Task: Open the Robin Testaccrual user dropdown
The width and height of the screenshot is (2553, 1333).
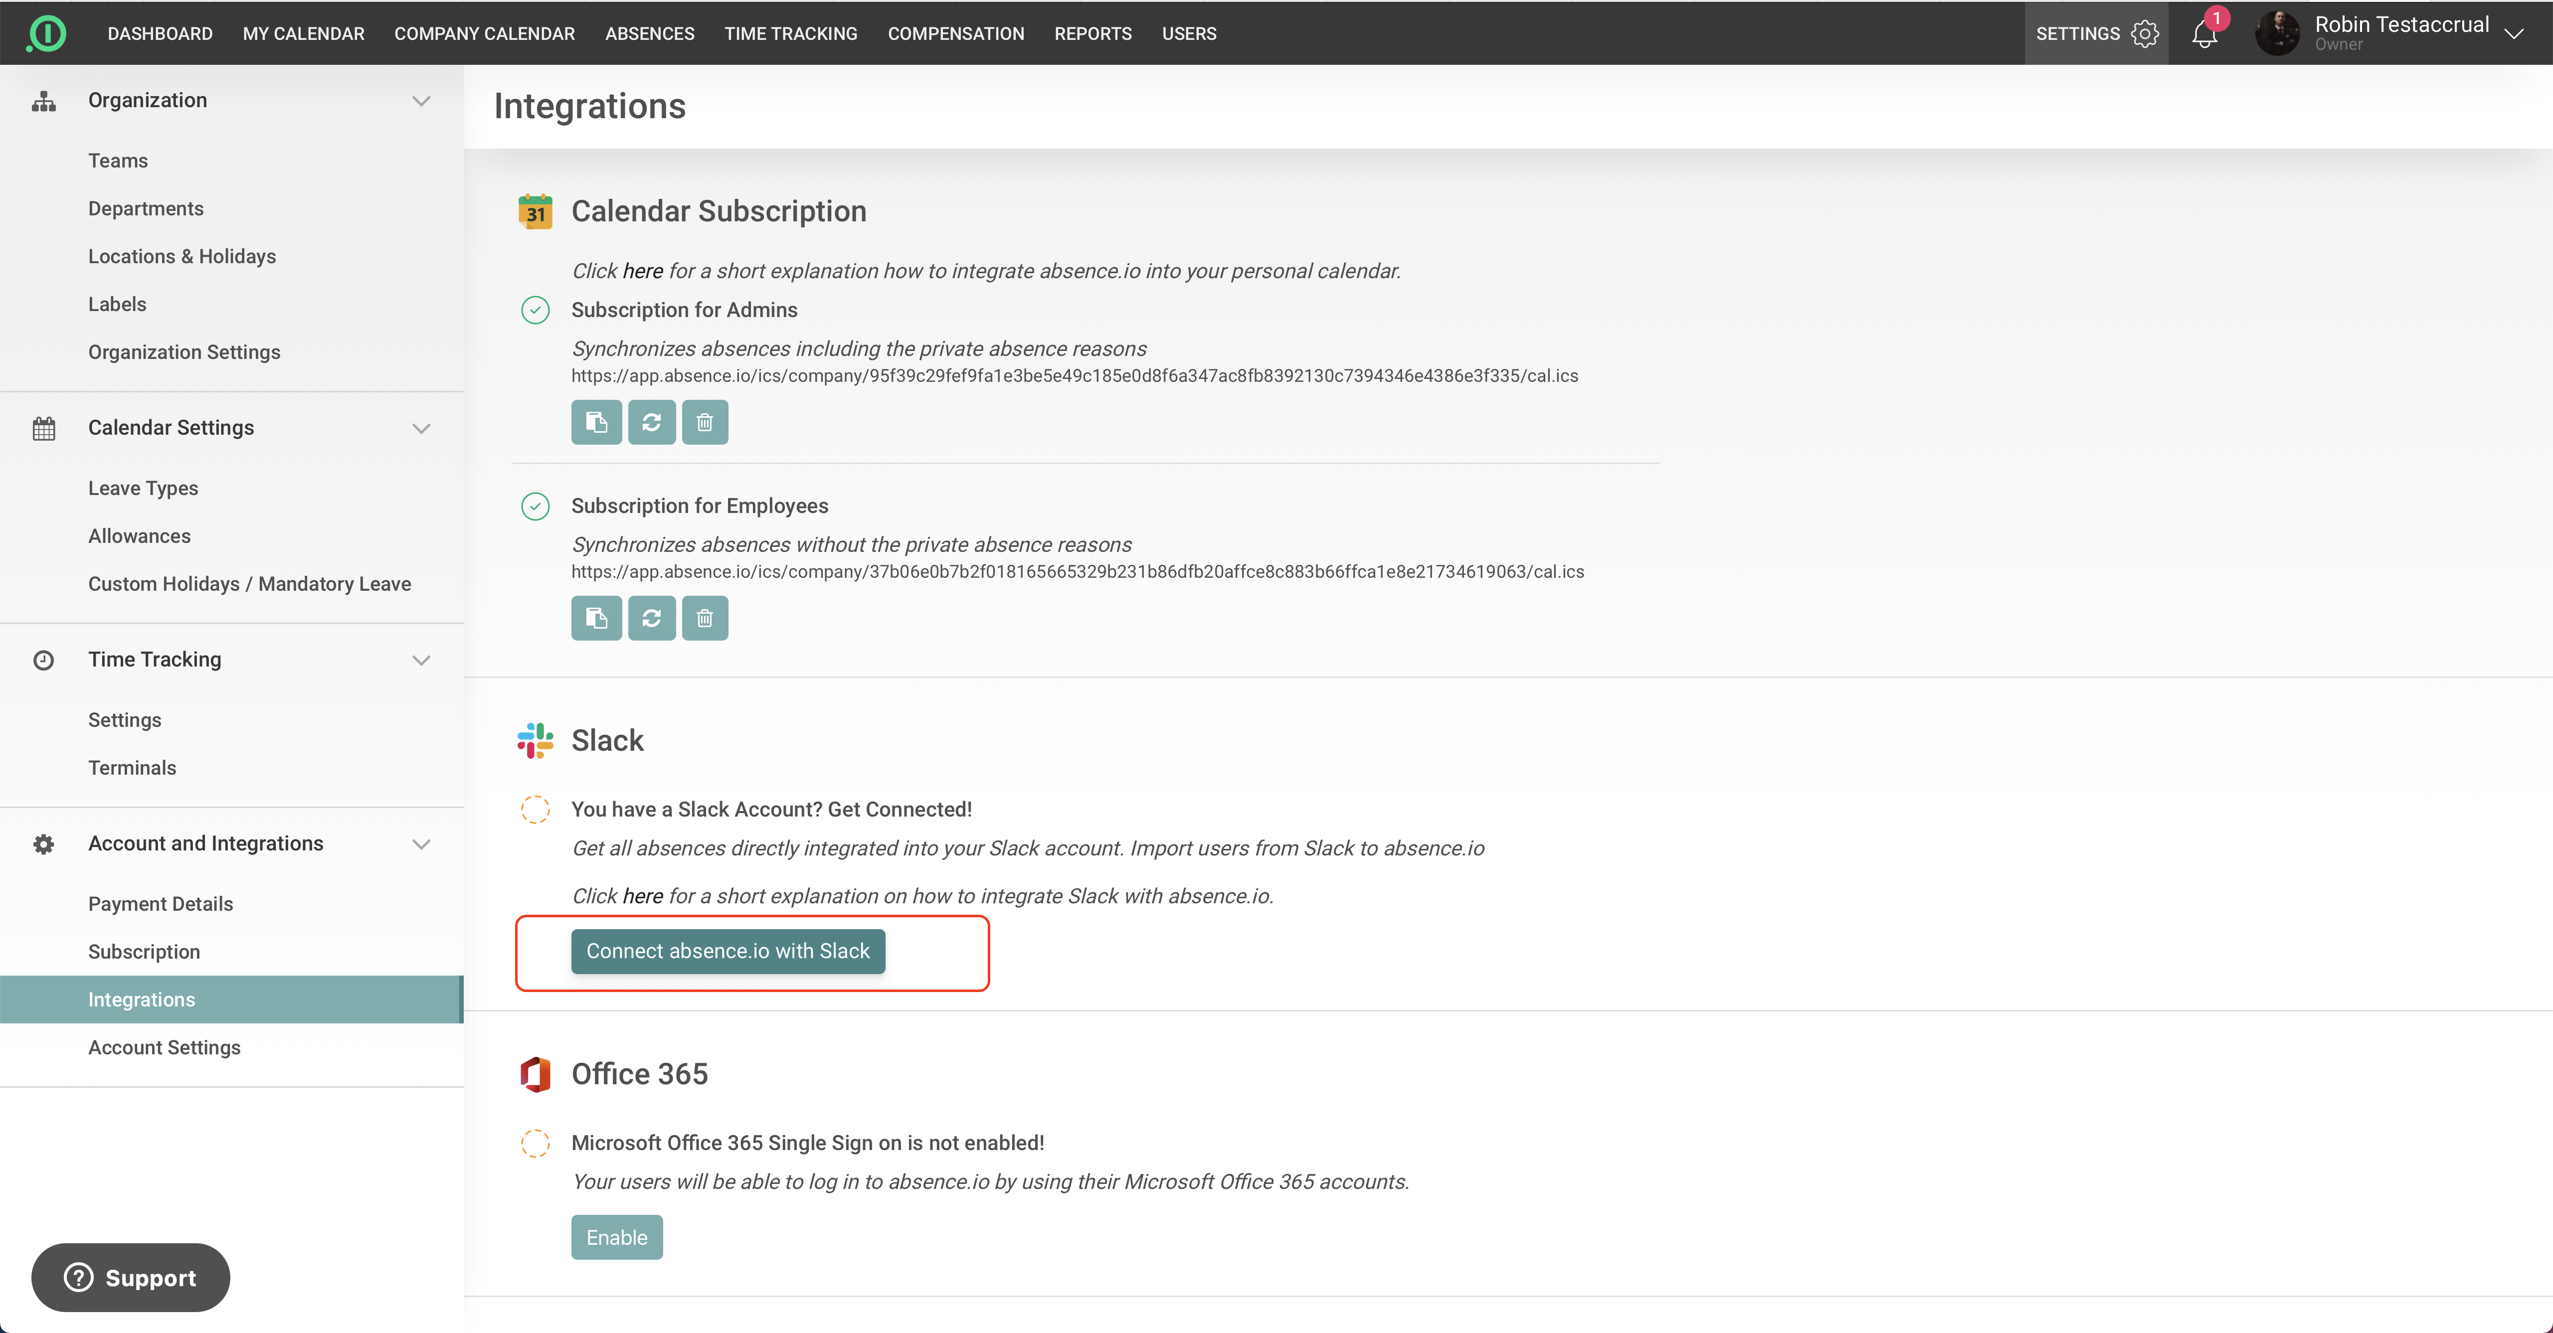Action: click(x=2513, y=34)
